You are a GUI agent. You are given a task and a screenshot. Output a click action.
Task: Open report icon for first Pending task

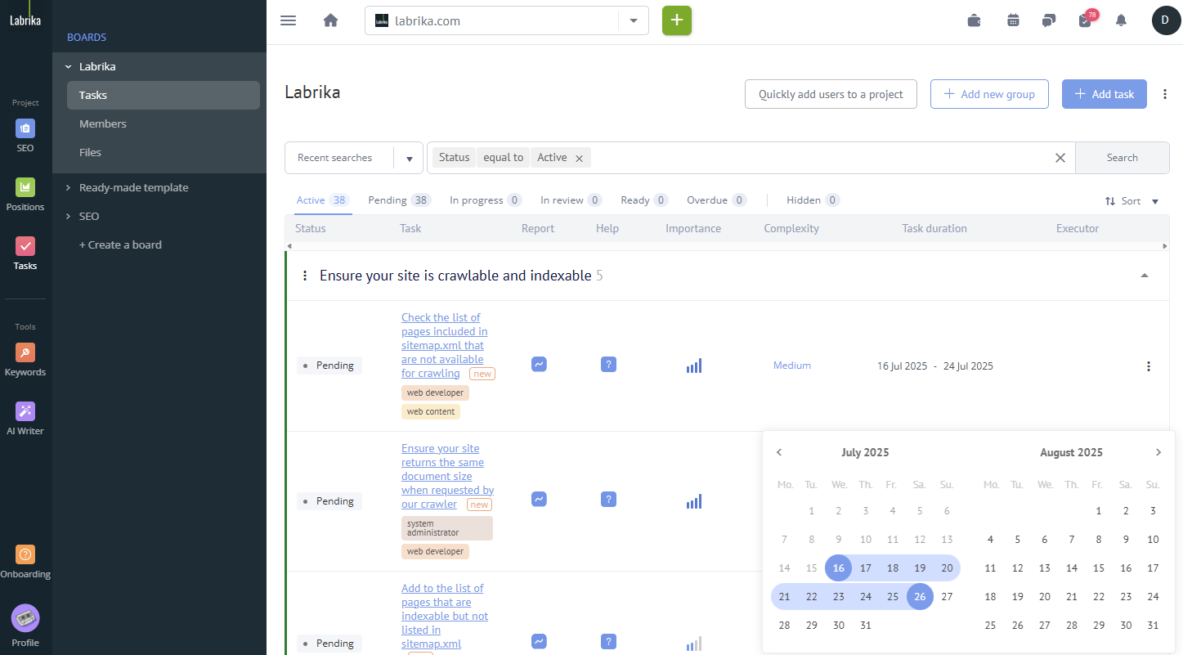click(x=539, y=365)
